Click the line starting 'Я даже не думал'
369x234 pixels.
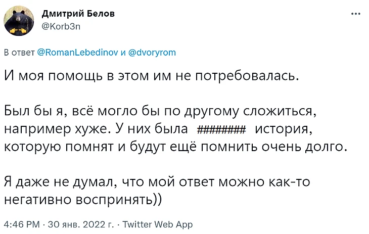(157, 182)
